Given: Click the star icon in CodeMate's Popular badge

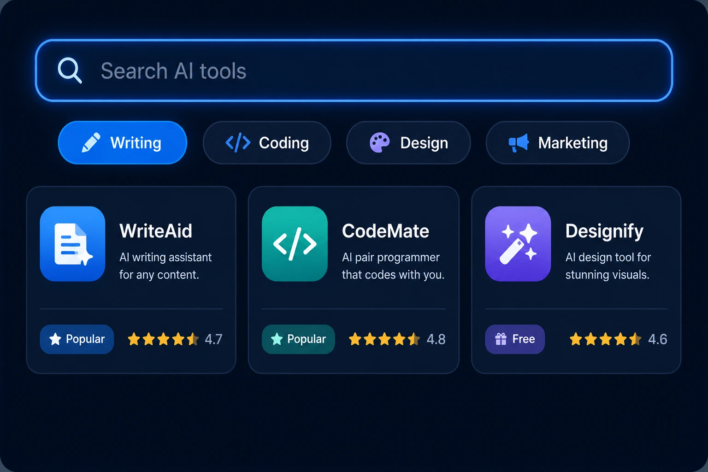Looking at the screenshot, I should pyautogui.click(x=277, y=339).
